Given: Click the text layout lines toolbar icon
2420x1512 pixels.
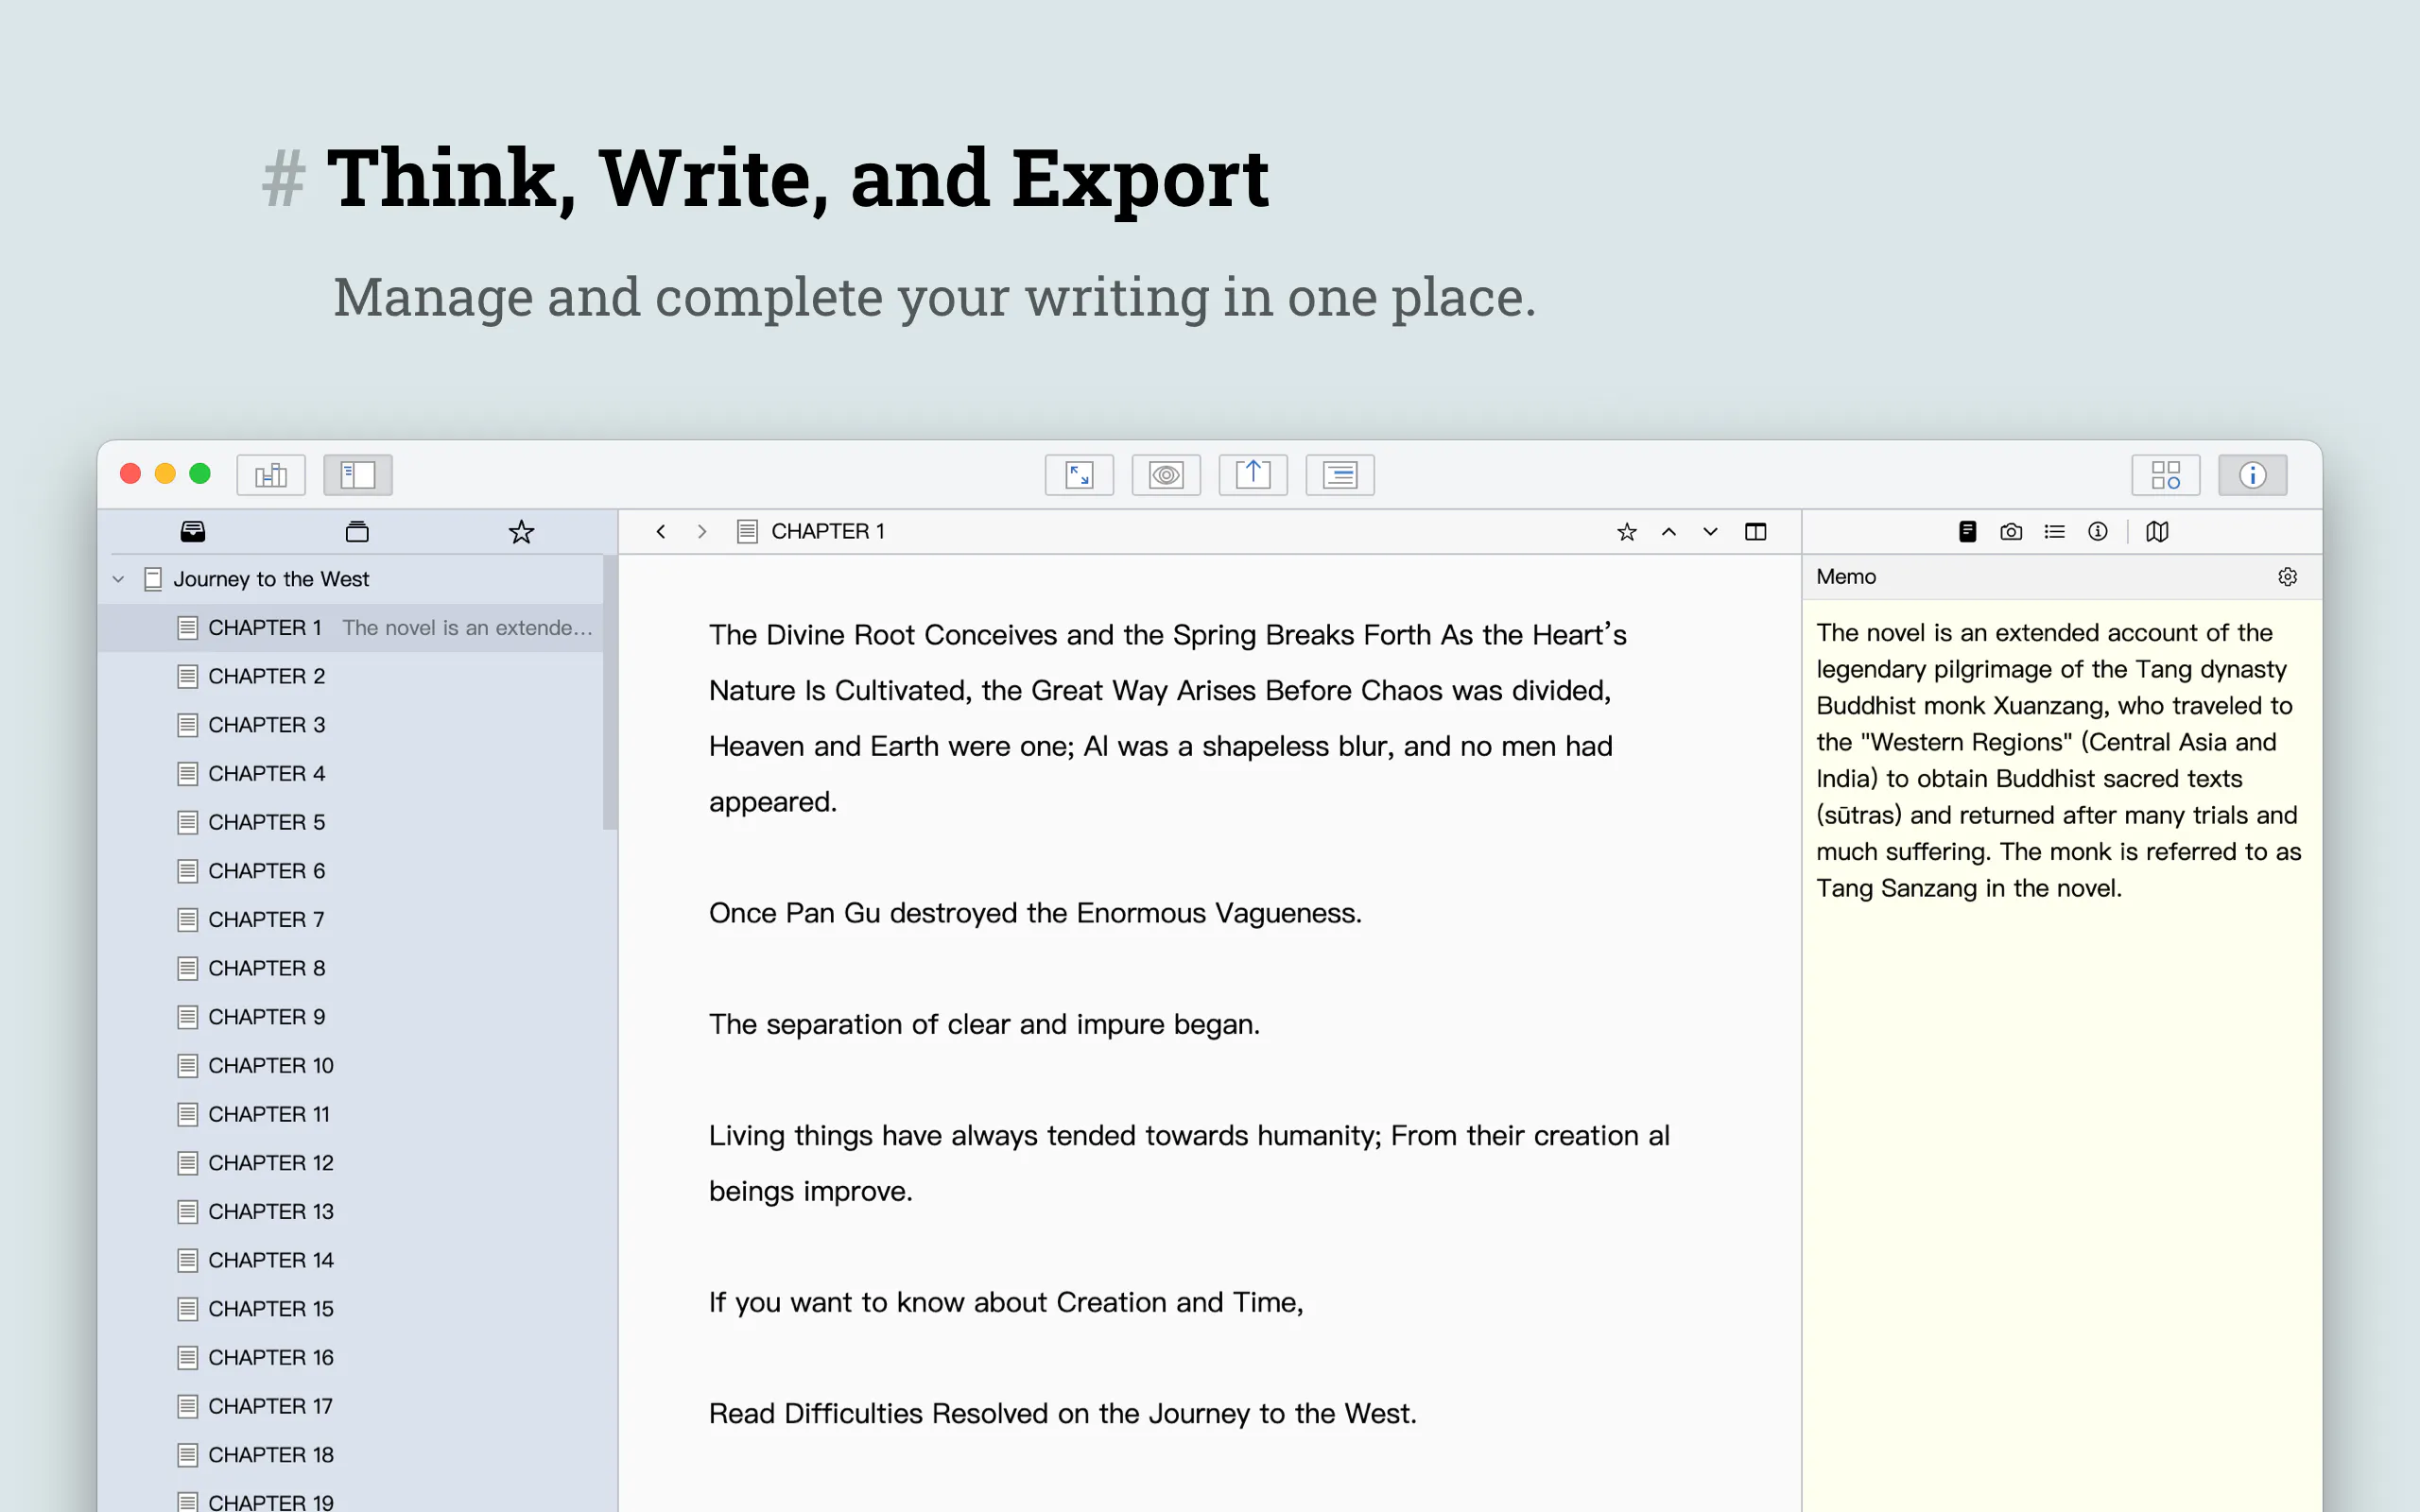Looking at the screenshot, I should pos(1340,475).
